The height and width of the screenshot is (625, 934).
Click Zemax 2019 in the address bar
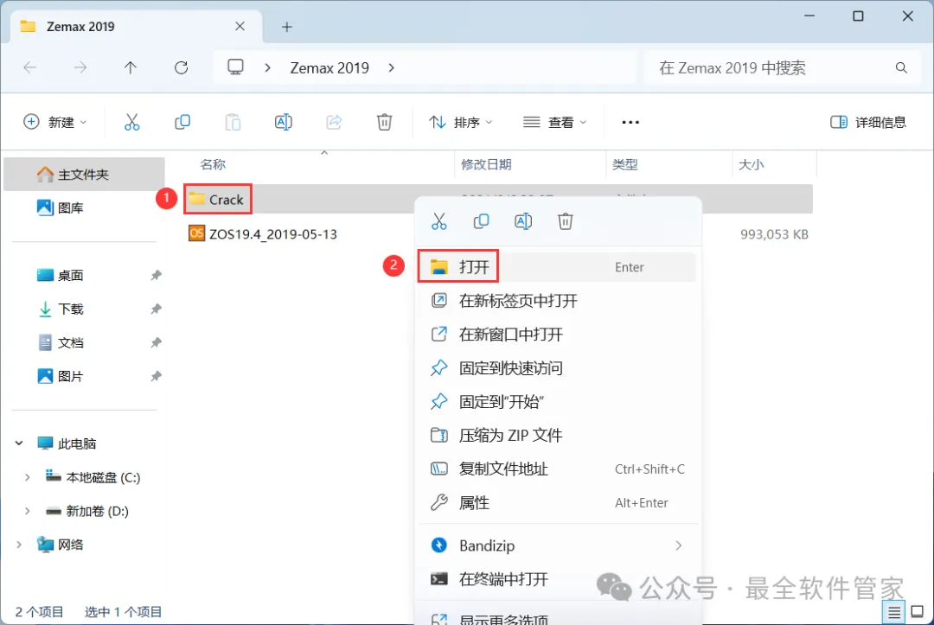(329, 67)
